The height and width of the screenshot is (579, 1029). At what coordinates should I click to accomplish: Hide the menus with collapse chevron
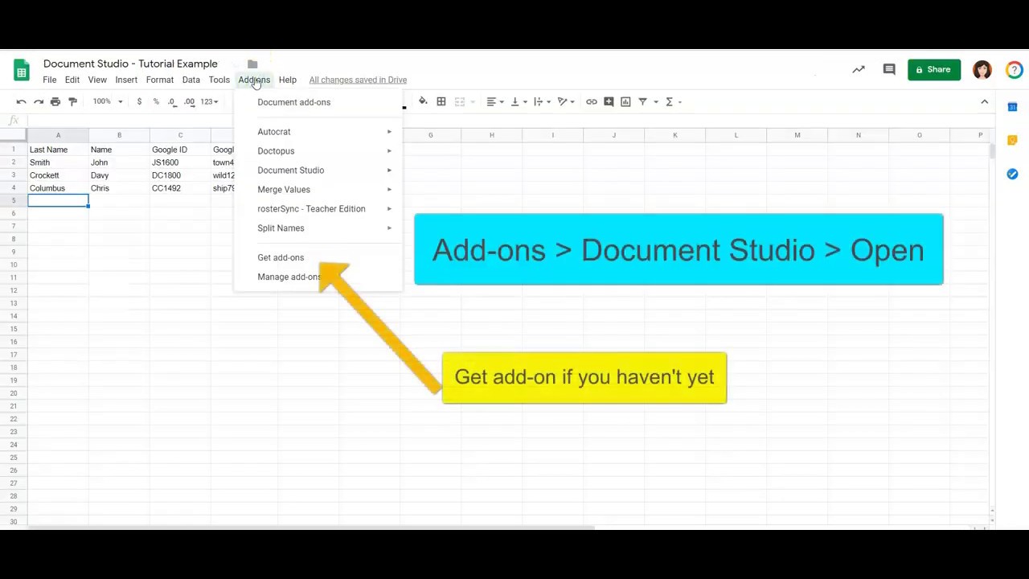984,102
